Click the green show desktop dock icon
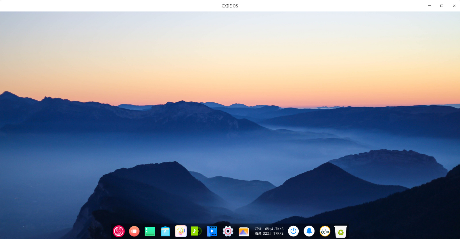The height and width of the screenshot is (239, 460). click(x=150, y=231)
